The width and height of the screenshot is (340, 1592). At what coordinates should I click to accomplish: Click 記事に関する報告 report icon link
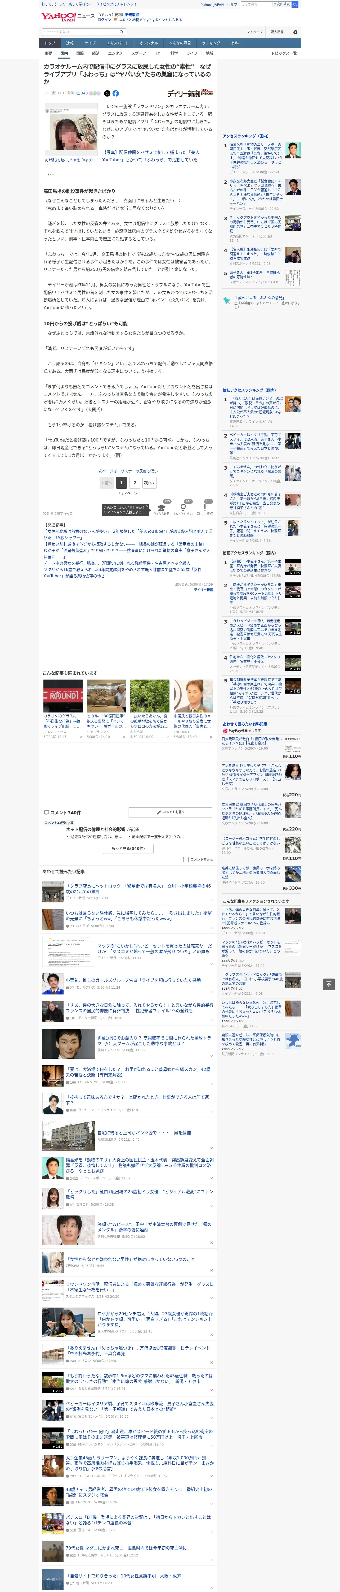click(x=57, y=514)
